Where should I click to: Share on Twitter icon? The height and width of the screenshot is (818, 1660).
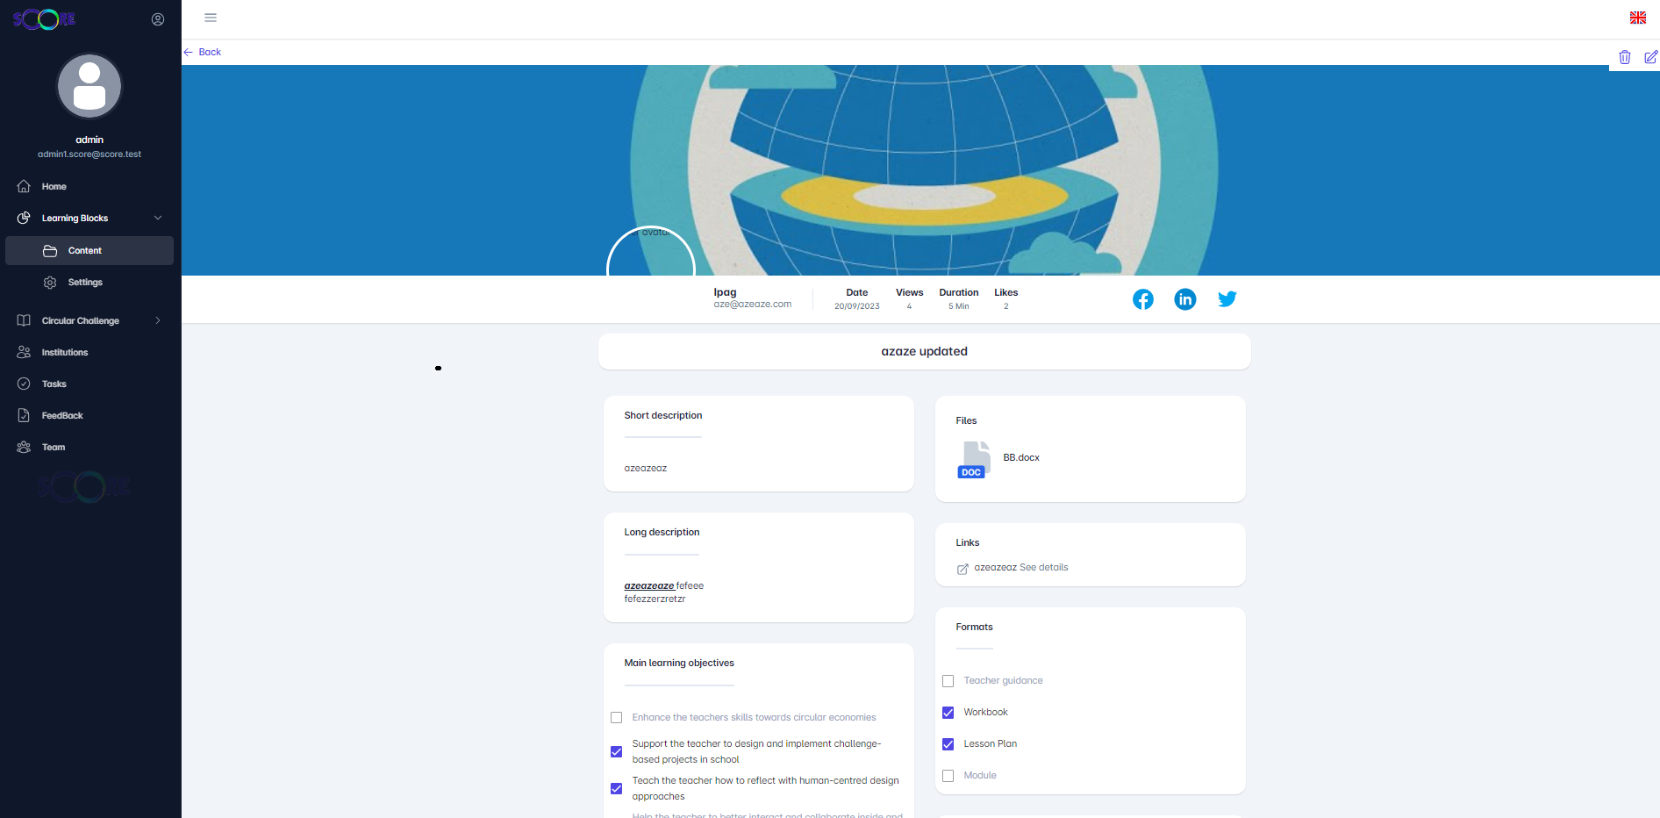tap(1227, 299)
